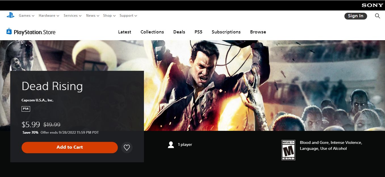Image resolution: width=385 pixels, height=177 pixels.
Task: Click the Capcom U.S.A., Inc. publisher name
Action: [x=37, y=100]
